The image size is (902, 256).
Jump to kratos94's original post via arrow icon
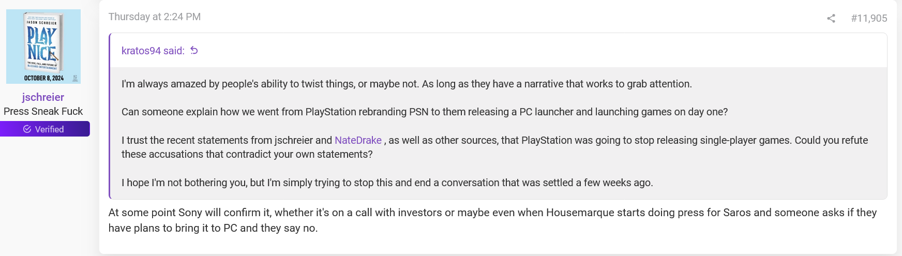pyautogui.click(x=194, y=51)
